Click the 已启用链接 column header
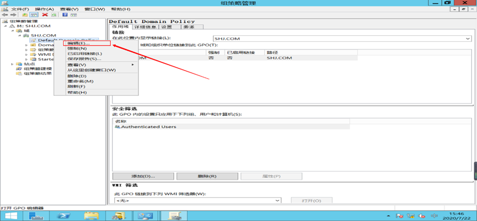 244,53
